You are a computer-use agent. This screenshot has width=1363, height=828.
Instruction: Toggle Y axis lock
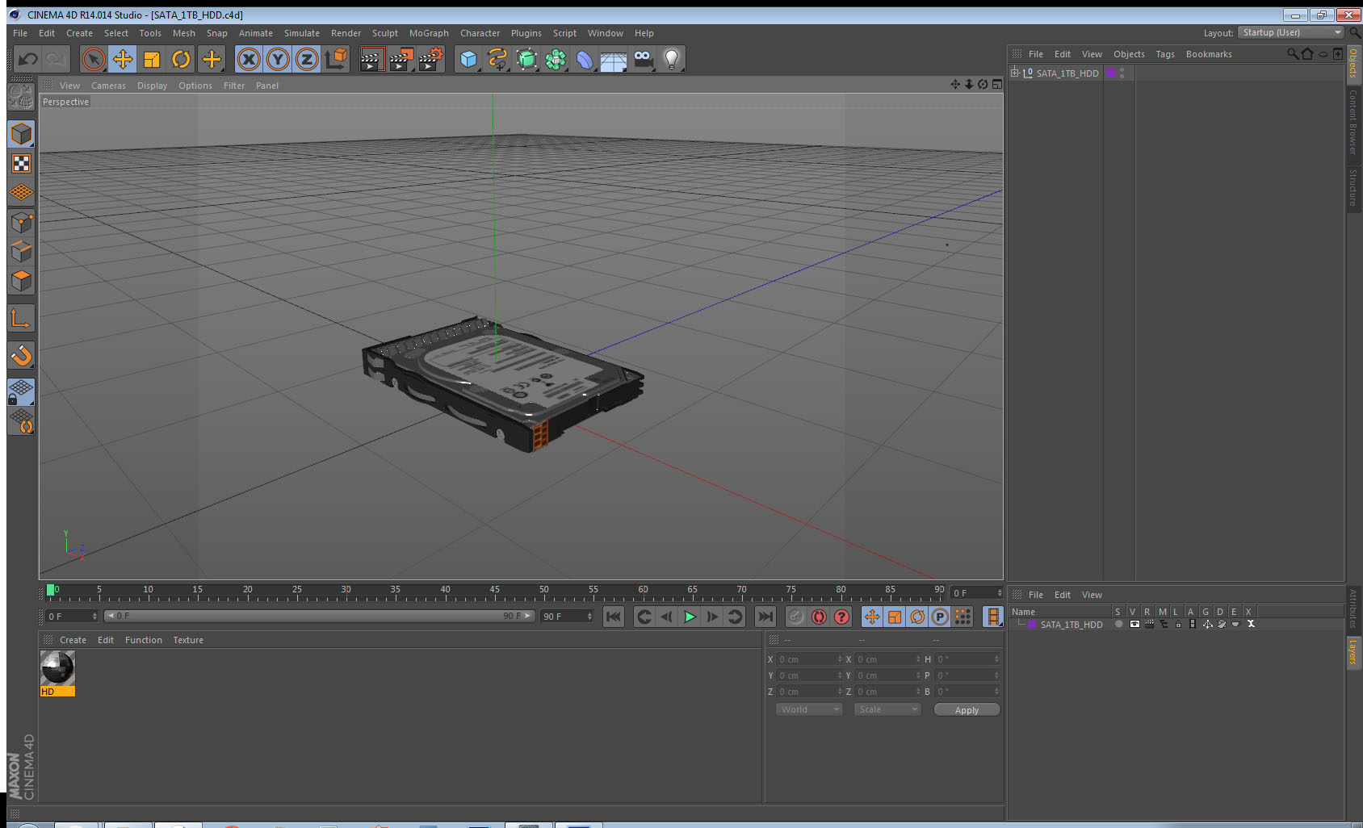point(278,59)
